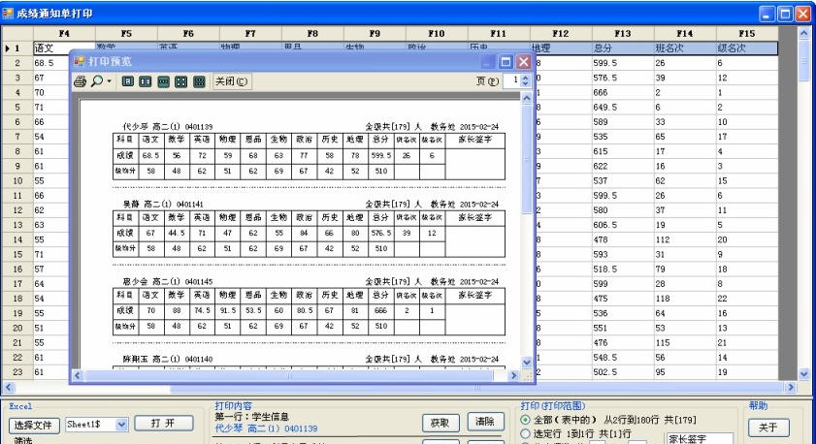The height and width of the screenshot is (444, 816).
Task: Click the 代少琴 高二(1) 0401139 link text
Action: [x=266, y=428]
